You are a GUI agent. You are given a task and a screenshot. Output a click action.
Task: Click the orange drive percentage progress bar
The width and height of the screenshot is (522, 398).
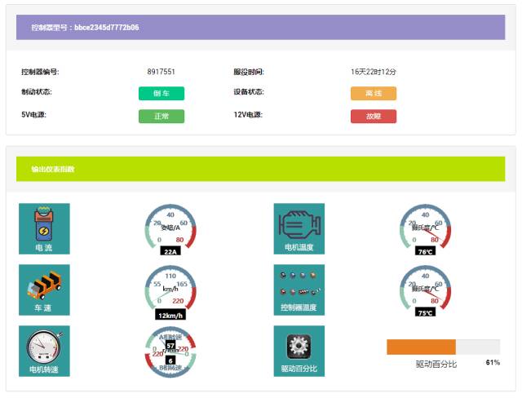point(421,347)
